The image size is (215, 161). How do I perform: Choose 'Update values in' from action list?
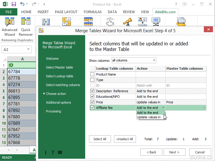[149, 117]
